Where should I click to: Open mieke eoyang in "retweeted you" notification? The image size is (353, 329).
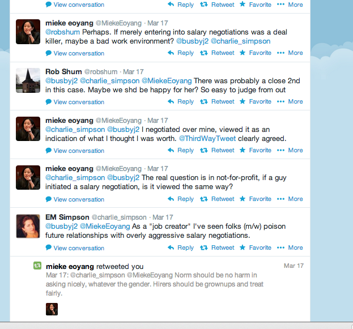tap(70, 267)
